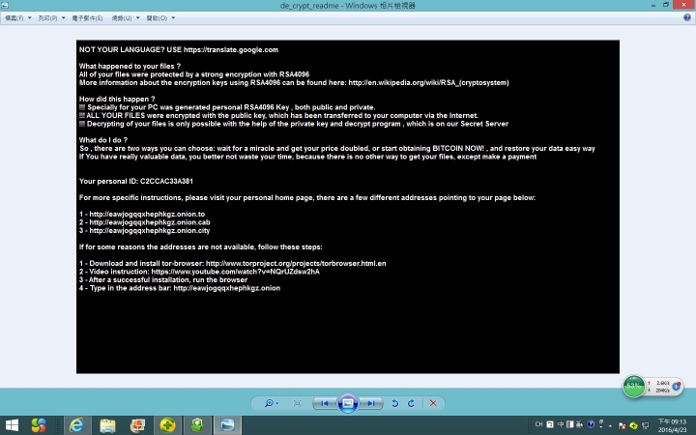Click the Action Center flag tray icon
Screen dimensions: 696x435
[622, 425]
